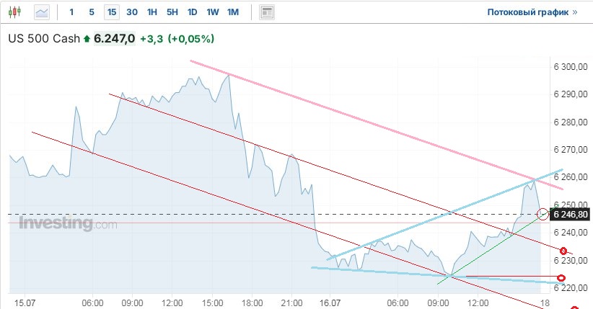Select the 1M timeframe option
The width and height of the screenshot is (593, 309).
[x=232, y=12]
